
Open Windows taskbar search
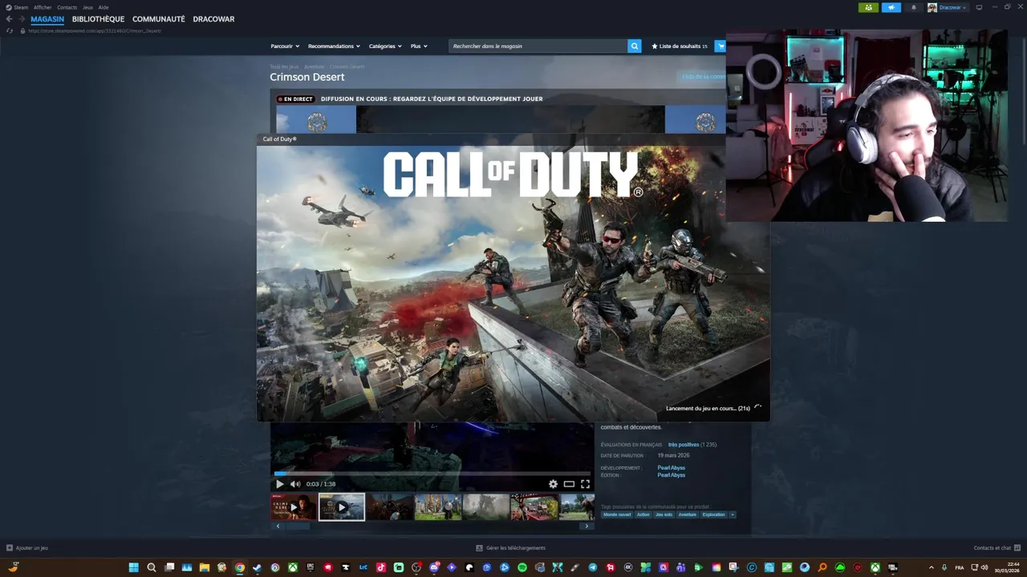(x=151, y=567)
